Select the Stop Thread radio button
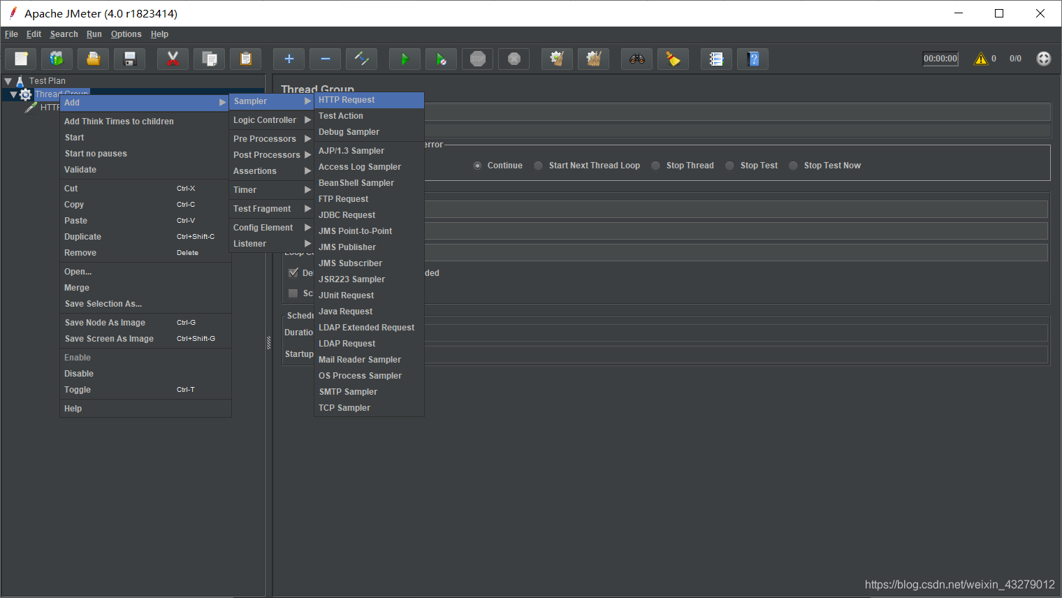1062x598 pixels. tap(655, 166)
